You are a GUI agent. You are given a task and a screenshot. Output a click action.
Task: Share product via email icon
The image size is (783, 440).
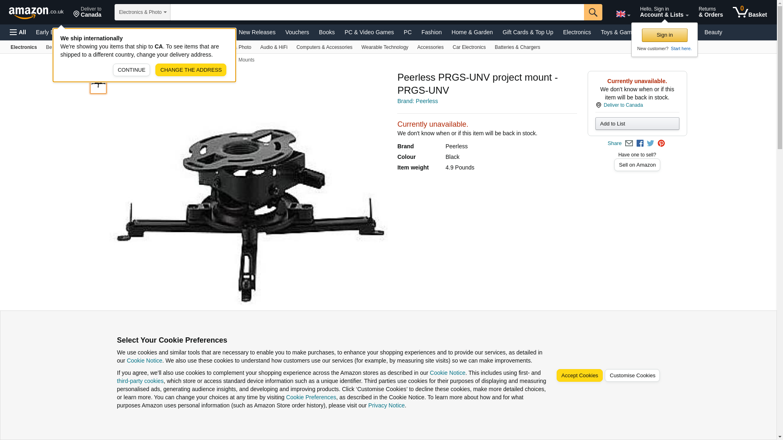(628, 143)
